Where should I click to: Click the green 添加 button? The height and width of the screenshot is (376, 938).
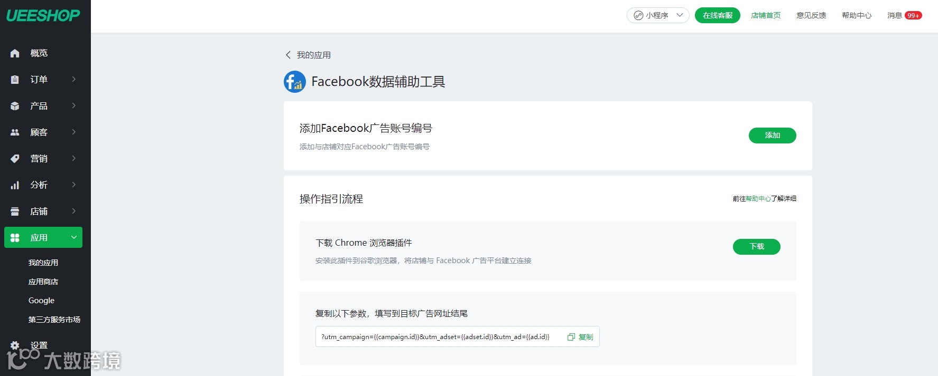772,136
